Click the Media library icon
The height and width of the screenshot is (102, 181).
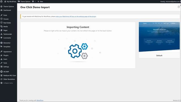click(1, 26)
